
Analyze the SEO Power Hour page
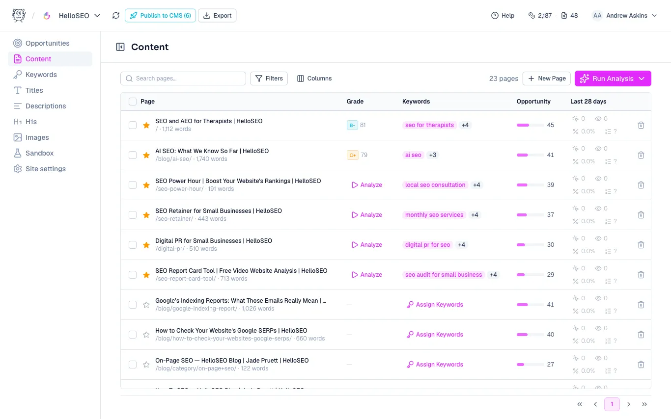pos(367,185)
